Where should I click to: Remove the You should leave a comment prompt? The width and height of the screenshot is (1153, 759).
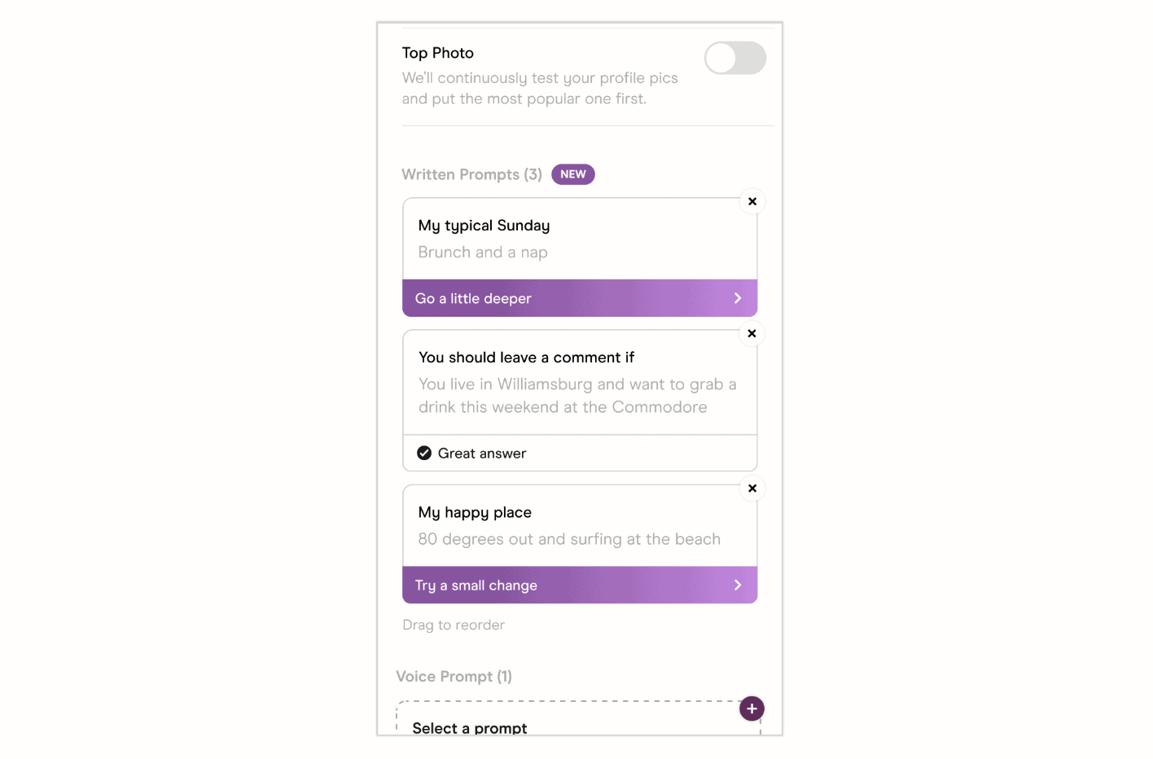752,333
